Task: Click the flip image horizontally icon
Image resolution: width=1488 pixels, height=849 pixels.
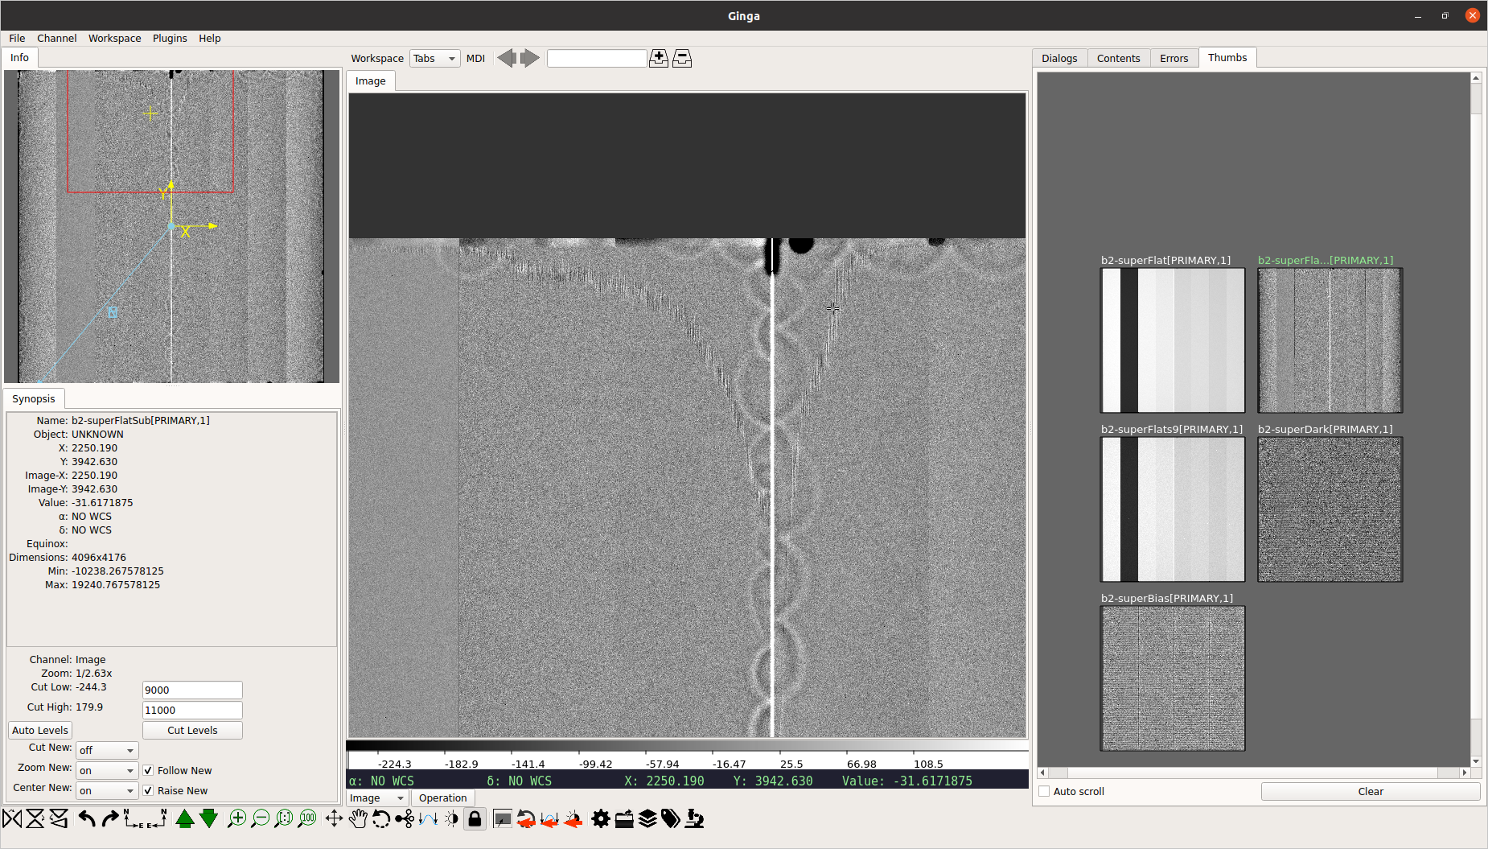Action: click(x=12, y=819)
